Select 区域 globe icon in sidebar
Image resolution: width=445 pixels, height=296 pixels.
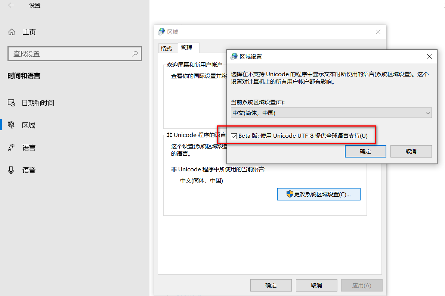12,125
